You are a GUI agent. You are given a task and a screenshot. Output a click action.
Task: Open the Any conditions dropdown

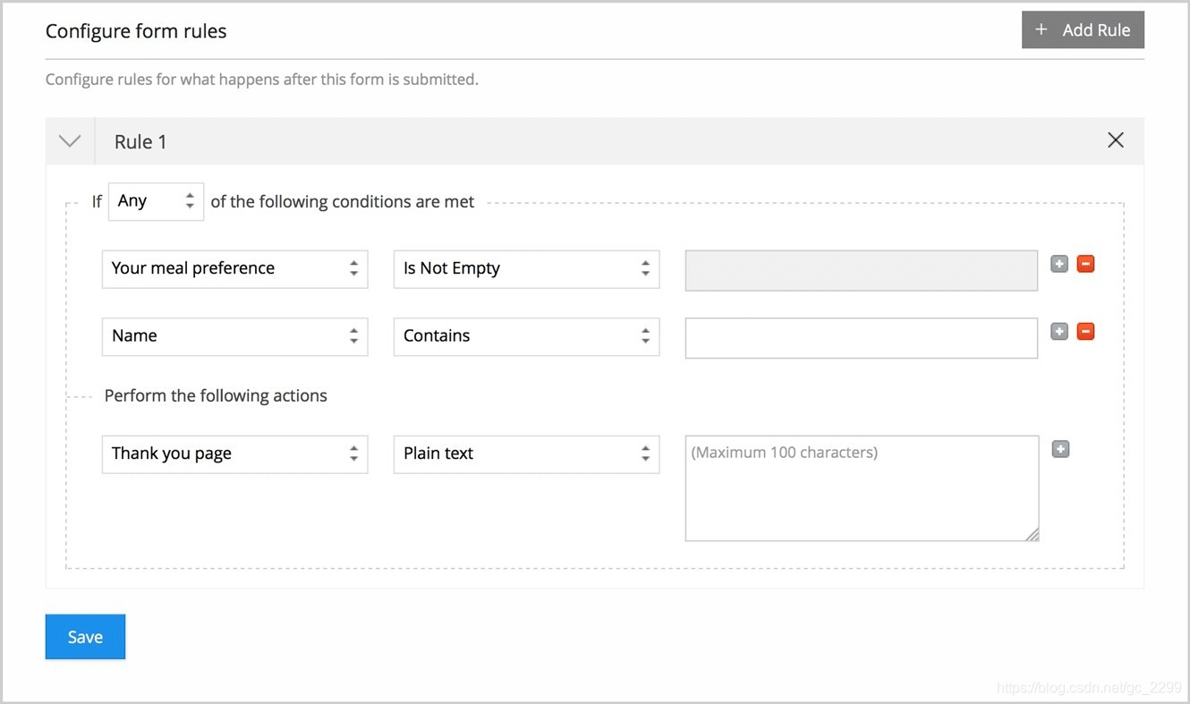tap(156, 201)
